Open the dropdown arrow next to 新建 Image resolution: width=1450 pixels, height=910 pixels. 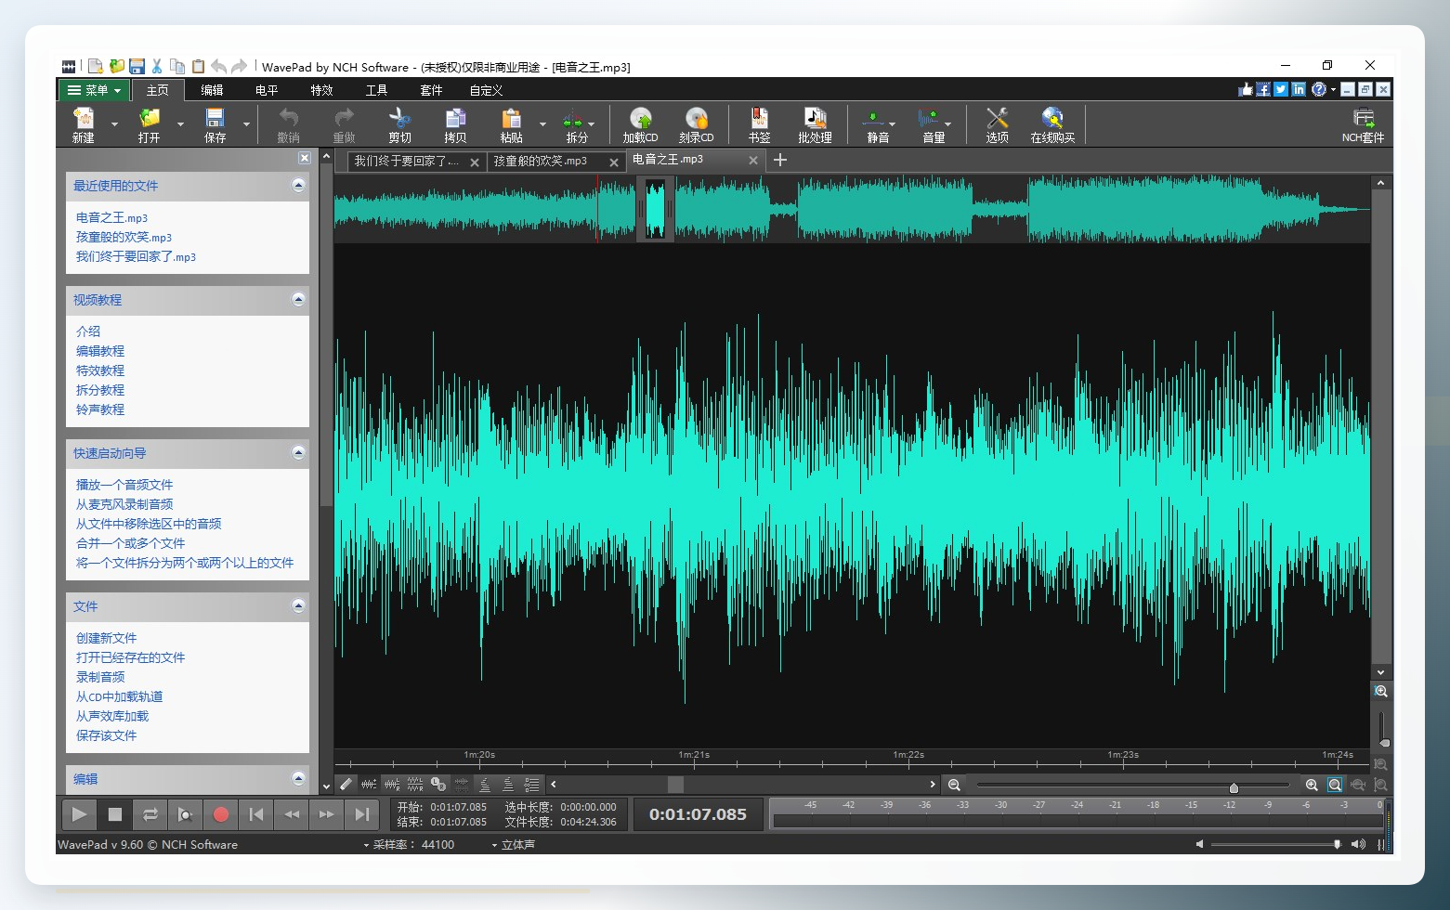(x=114, y=123)
